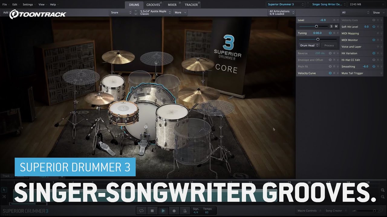
Task: Open the Envelope and Offset menu icon
Action: click(334, 60)
